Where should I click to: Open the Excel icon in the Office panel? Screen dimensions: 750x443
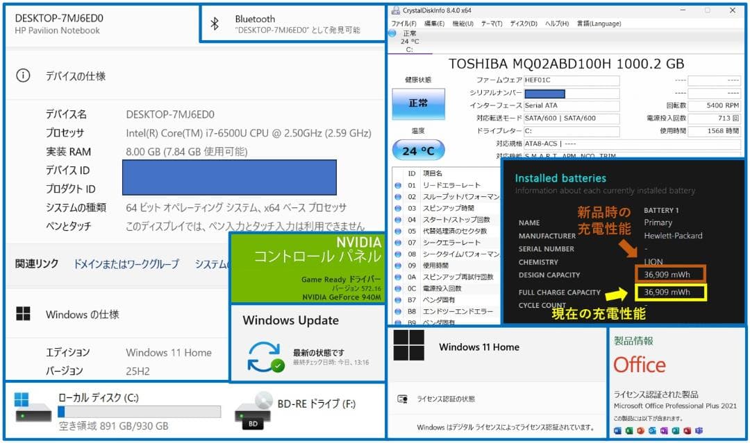(x=628, y=431)
